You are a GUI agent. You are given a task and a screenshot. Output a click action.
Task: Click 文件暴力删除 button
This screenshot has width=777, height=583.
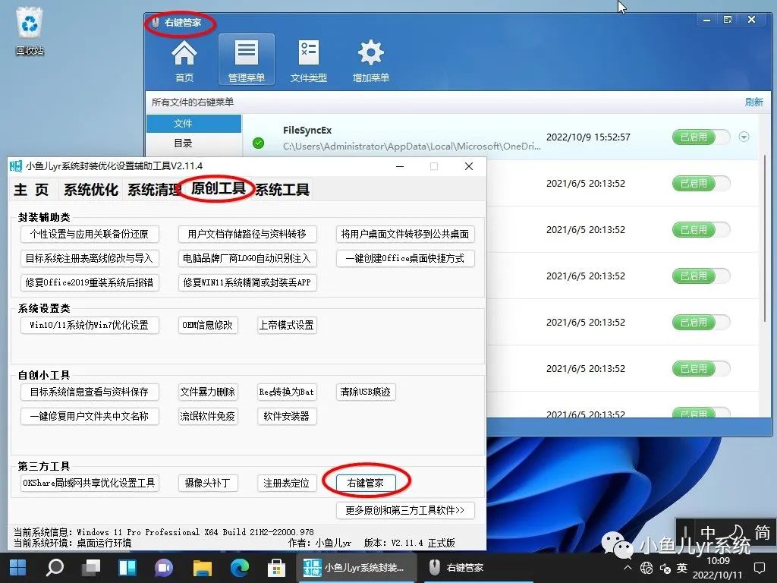coord(208,392)
